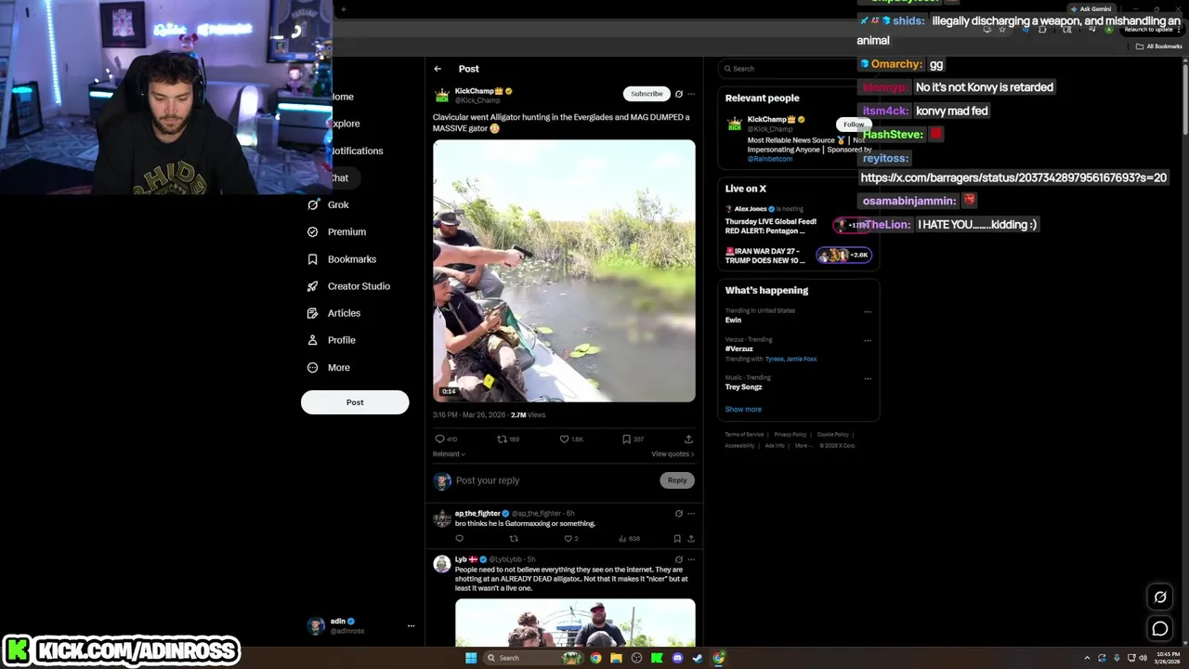Open options for the Ewin trending item

click(x=868, y=312)
